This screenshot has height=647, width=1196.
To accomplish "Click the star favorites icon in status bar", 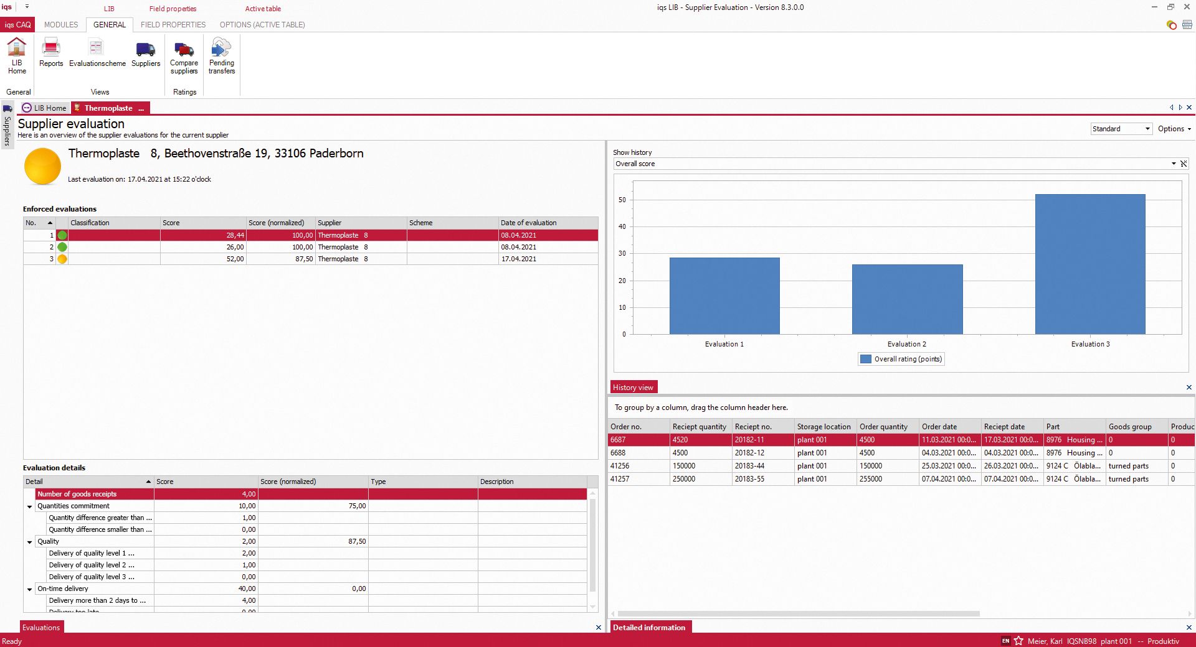I will [x=1018, y=641].
